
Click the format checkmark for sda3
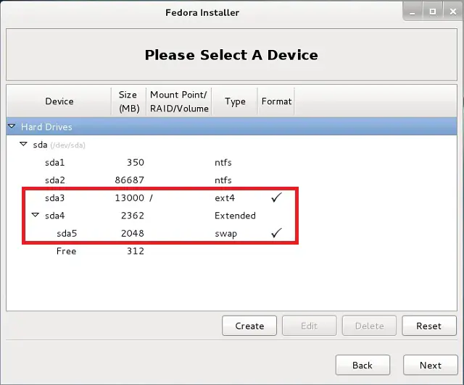(276, 198)
